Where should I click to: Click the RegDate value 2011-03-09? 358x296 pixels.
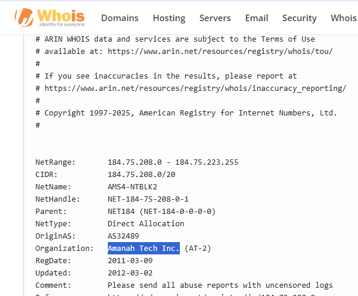coord(130,261)
